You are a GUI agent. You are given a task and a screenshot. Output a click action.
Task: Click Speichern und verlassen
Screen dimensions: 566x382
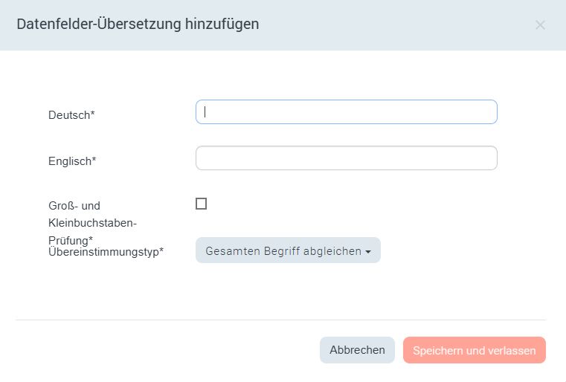[x=474, y=350]
